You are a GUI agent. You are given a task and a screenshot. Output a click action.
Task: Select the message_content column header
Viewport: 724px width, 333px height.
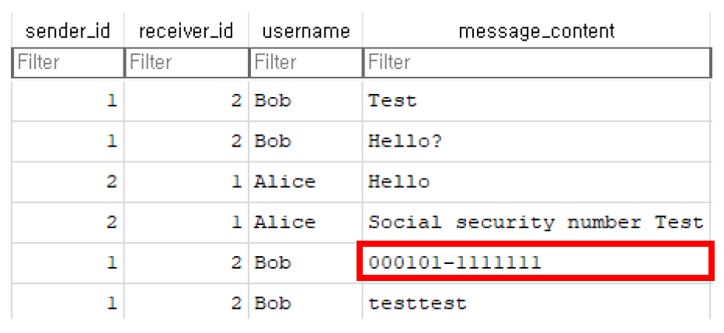click(536, 31)
